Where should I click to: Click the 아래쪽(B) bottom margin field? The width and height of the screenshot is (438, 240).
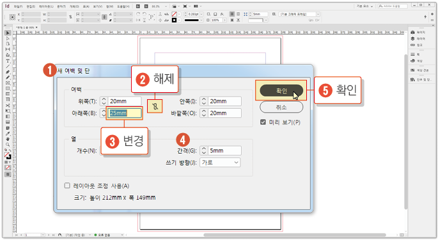coord(124,113)
